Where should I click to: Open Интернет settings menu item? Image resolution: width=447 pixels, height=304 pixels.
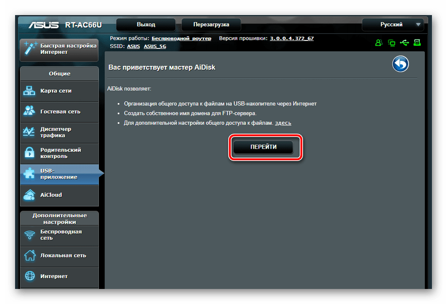(59, 277)
